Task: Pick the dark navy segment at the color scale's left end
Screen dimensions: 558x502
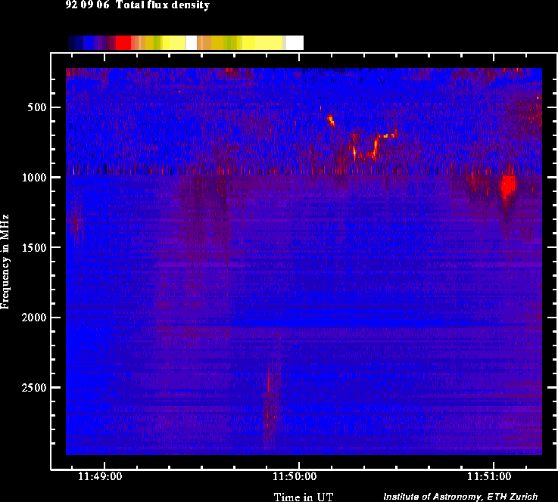Action: [x=71, y=42]
